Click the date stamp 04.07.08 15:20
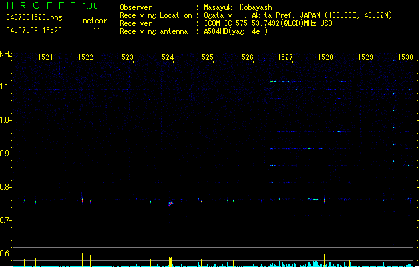The image size is (420, 267). pos(34,31)
